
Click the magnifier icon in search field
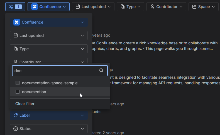(101, 71)
